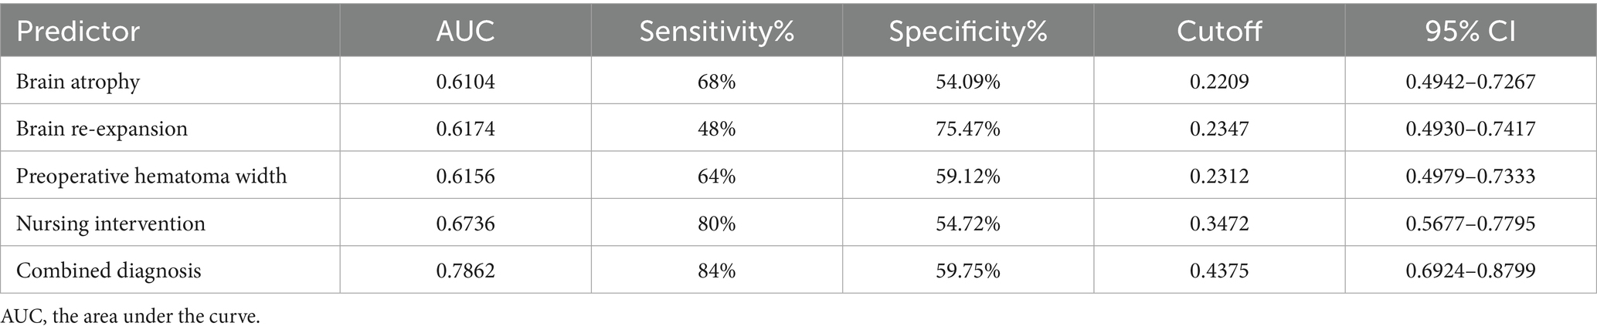This screenshot has width=1597, height=333.
Task: Select the Preoperative hematoma width cell
Action: point(151,176)
